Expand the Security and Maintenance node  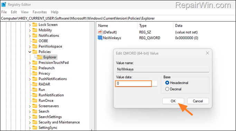30,122
